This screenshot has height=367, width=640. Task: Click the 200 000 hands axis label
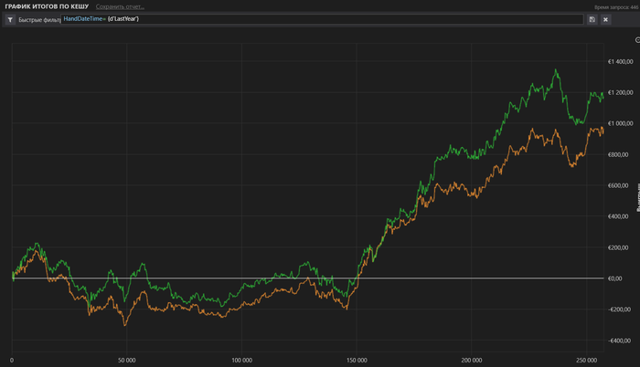[x=472, y=361]
